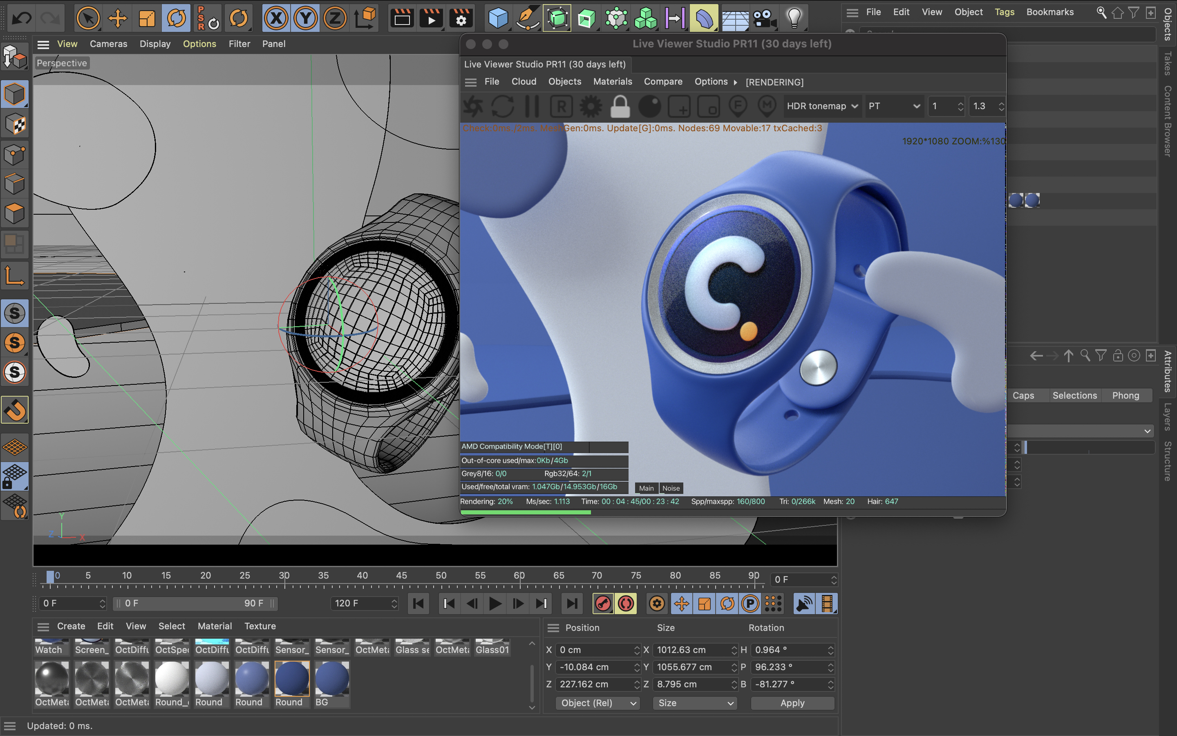Open Options menu in viewport
Screen dimensions: 1177x736
199,44
